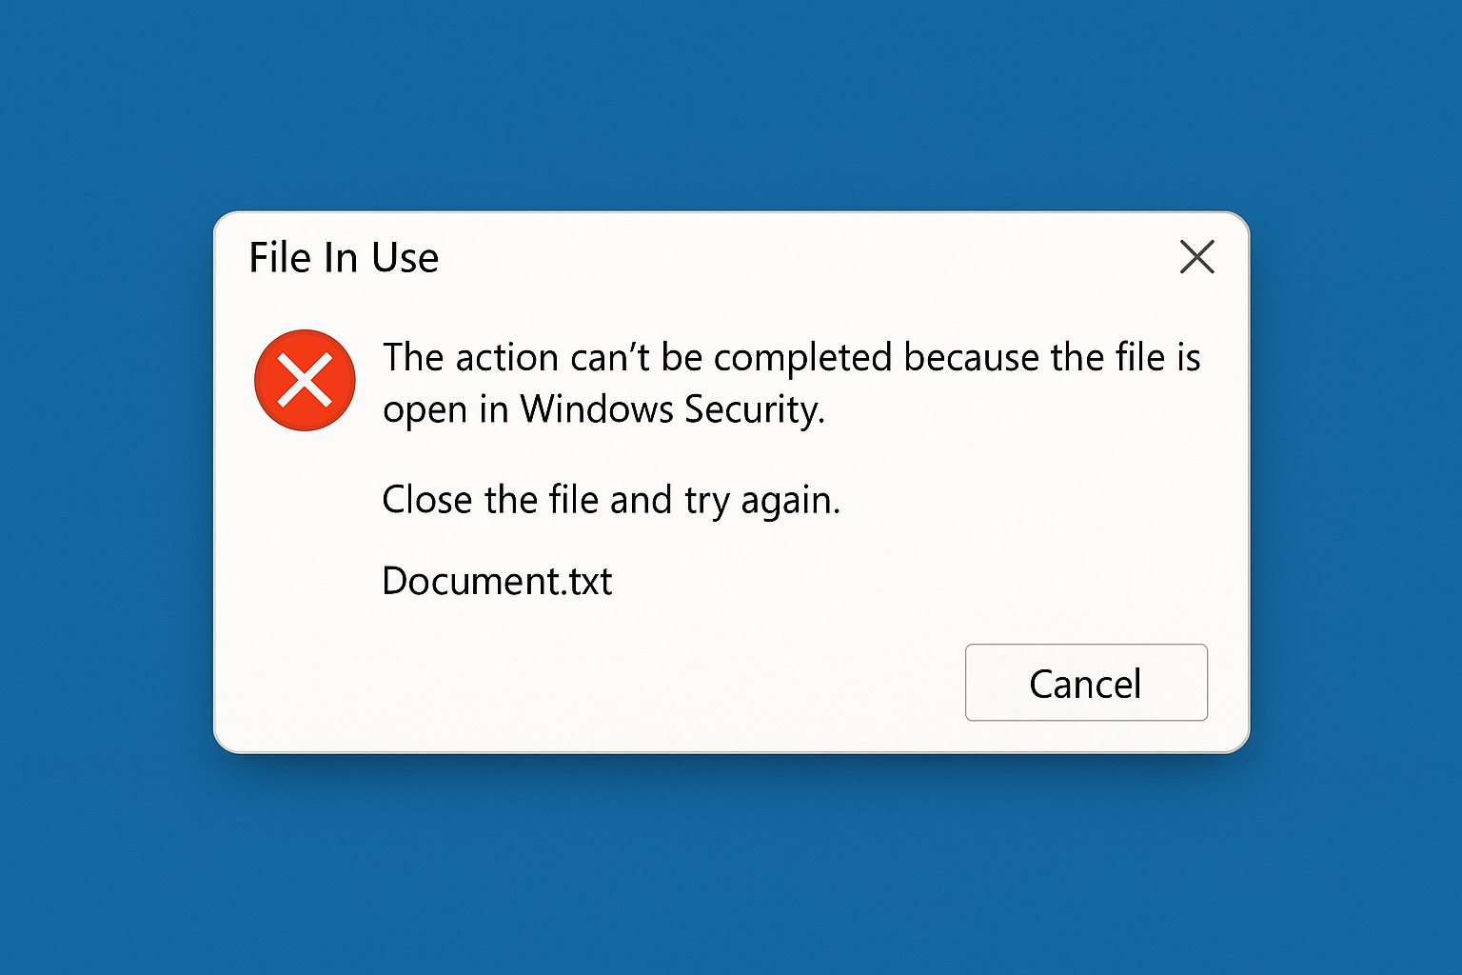The height and width of the screenshot is (975, 1462).
Task: Click the blue desktop background above the dialog
Action: [731, 105]
